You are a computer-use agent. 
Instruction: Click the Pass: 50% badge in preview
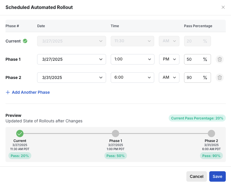[115, 156]
